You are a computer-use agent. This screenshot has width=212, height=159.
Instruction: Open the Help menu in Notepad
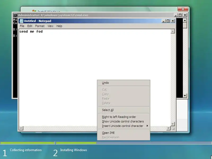pos(59,26)
